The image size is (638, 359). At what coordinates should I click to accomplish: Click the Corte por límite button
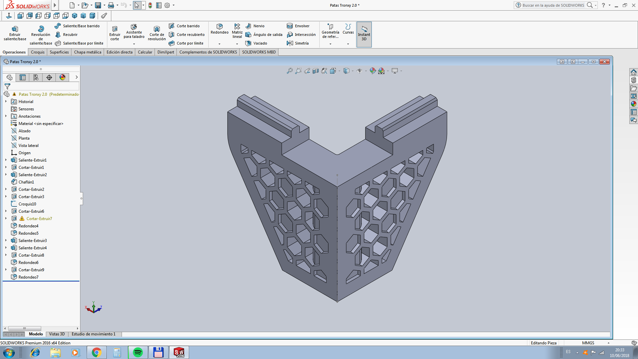pos(186,43)
